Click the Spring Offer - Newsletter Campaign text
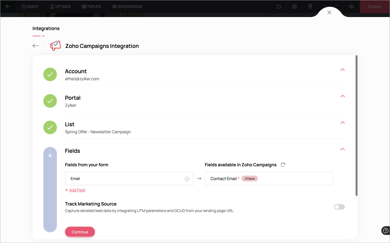 pos(98,132)
